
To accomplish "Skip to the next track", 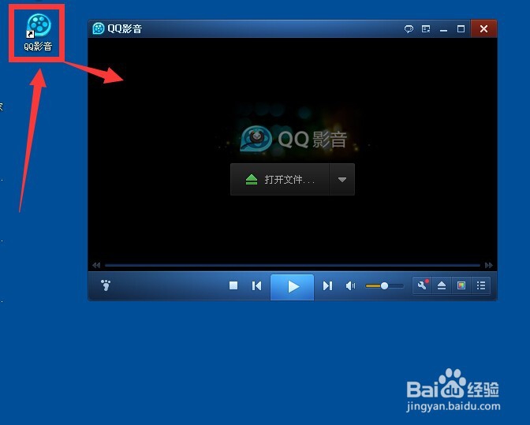I will (327, 285).
